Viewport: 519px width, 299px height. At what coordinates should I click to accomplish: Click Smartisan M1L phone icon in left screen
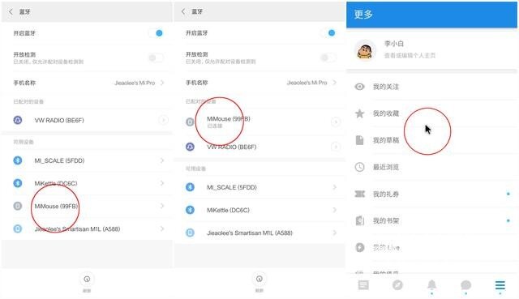[x=18, y=229]
